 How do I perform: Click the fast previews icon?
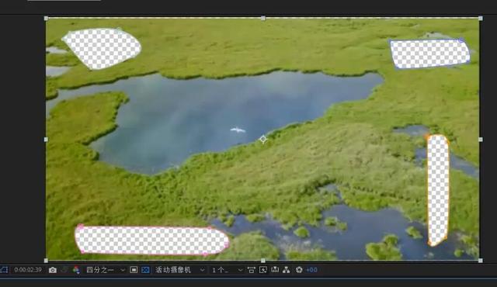[x=262, y=270]
